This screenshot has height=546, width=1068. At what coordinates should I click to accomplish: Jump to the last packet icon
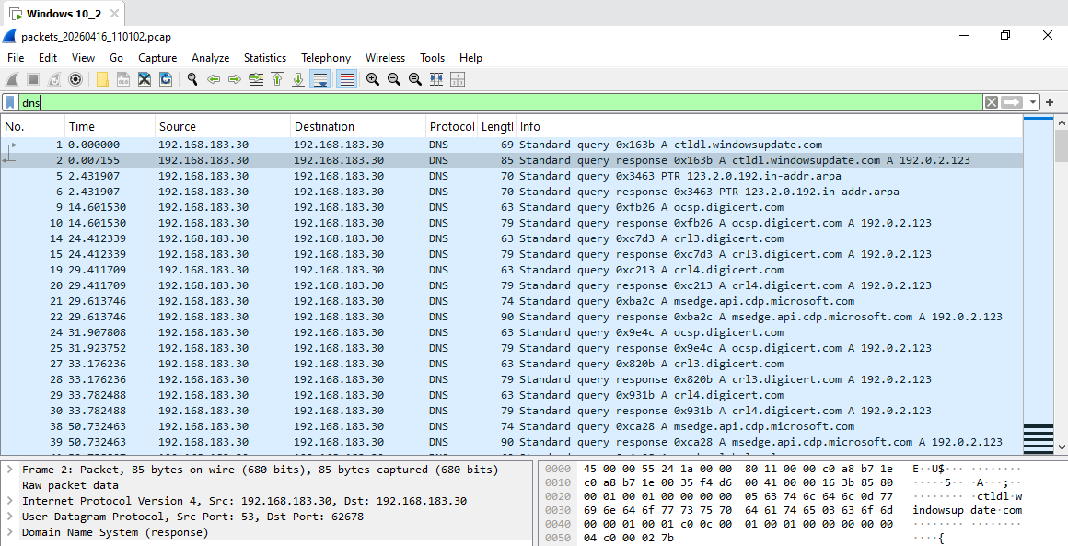(x=298, y=80)
